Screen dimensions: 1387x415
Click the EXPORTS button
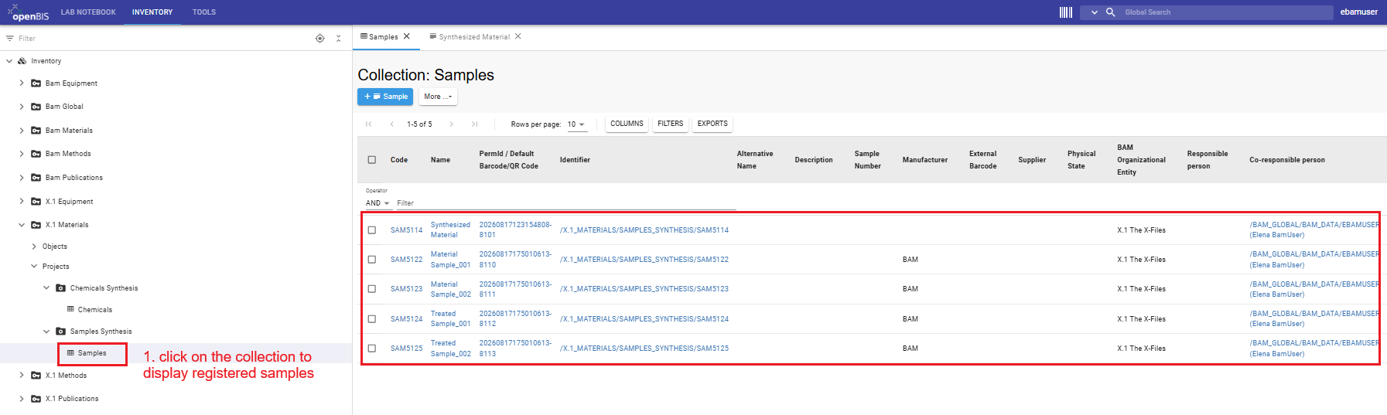712,124
